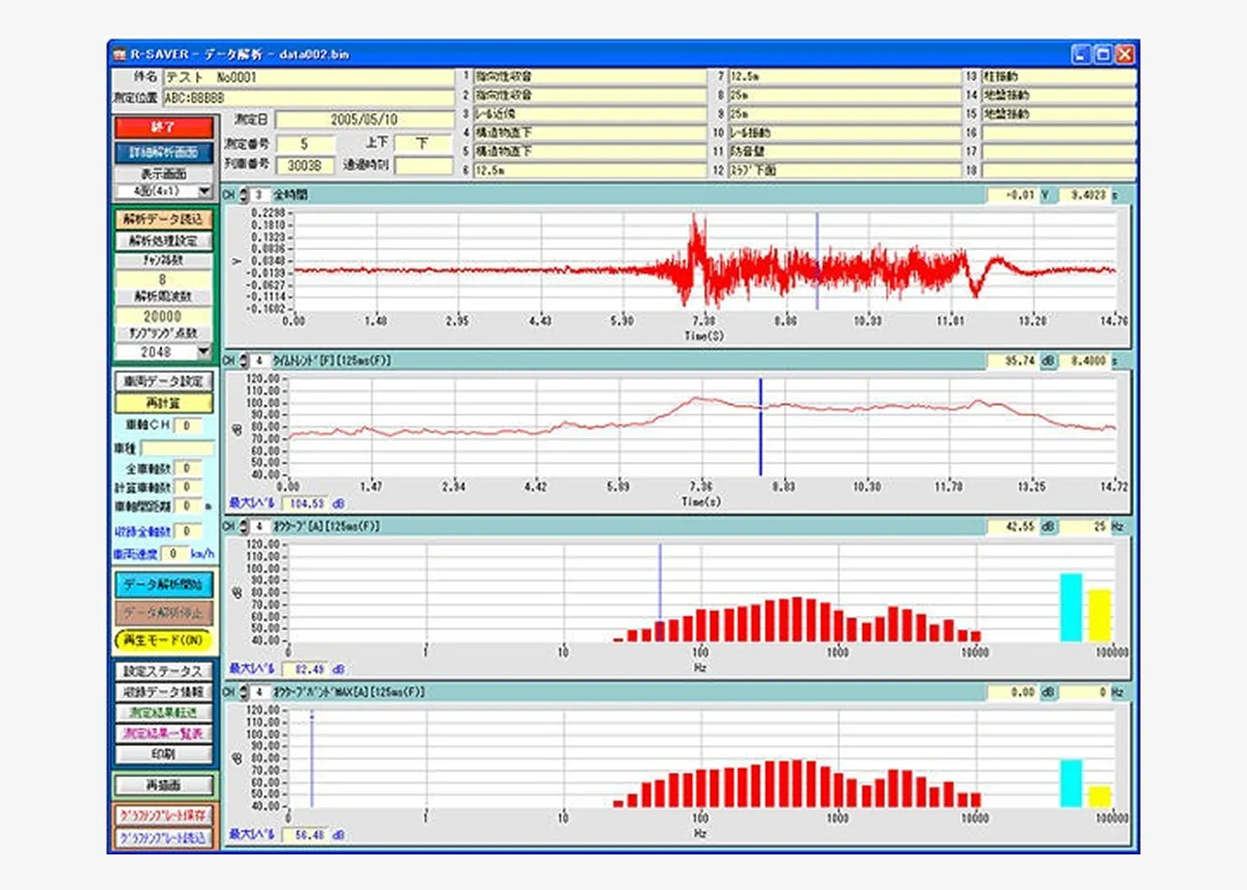This screenshot has width=1247, height=890.
Task: Start analysis with the データ解析開始 button
Action: click(x=163, y=584)
